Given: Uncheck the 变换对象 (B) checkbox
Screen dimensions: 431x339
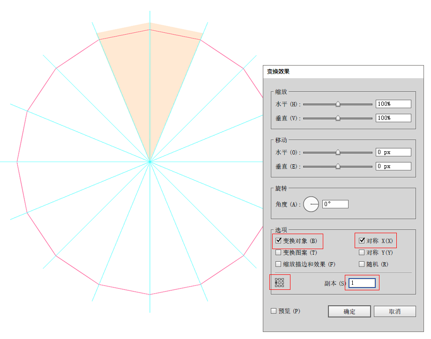Looking at the screenshot, I should [x=279, y=241].
